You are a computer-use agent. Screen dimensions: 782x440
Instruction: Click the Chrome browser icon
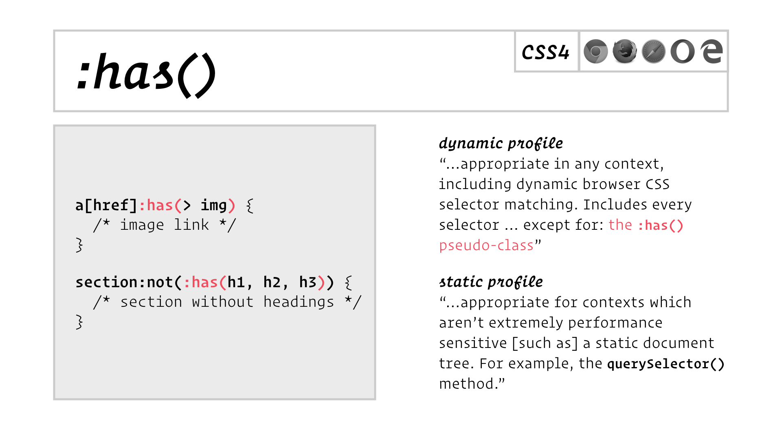[x=595, y=51]
